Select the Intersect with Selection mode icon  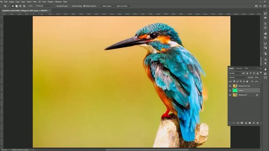pos(24,6)
